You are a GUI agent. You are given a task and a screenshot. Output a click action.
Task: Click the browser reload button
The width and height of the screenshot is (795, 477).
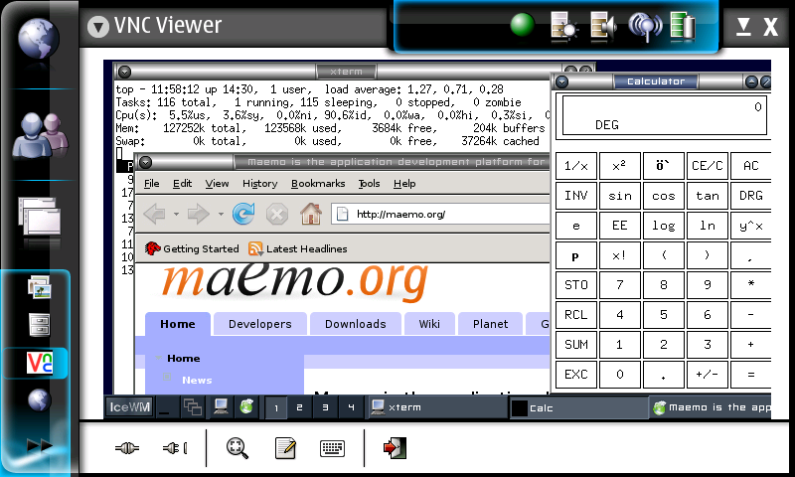[243, 214]
